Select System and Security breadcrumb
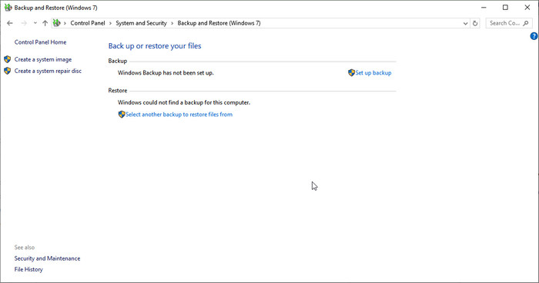This screenshot has height=283, width=539. pyautogui.click(x=141, y=23)
